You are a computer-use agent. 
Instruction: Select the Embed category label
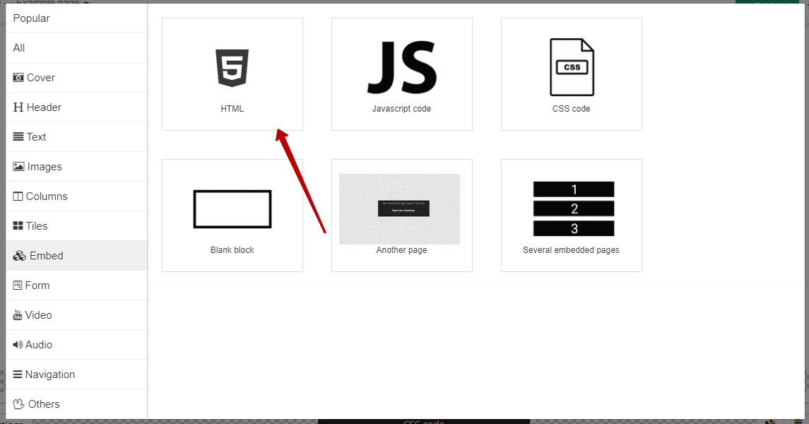(47, 256)
